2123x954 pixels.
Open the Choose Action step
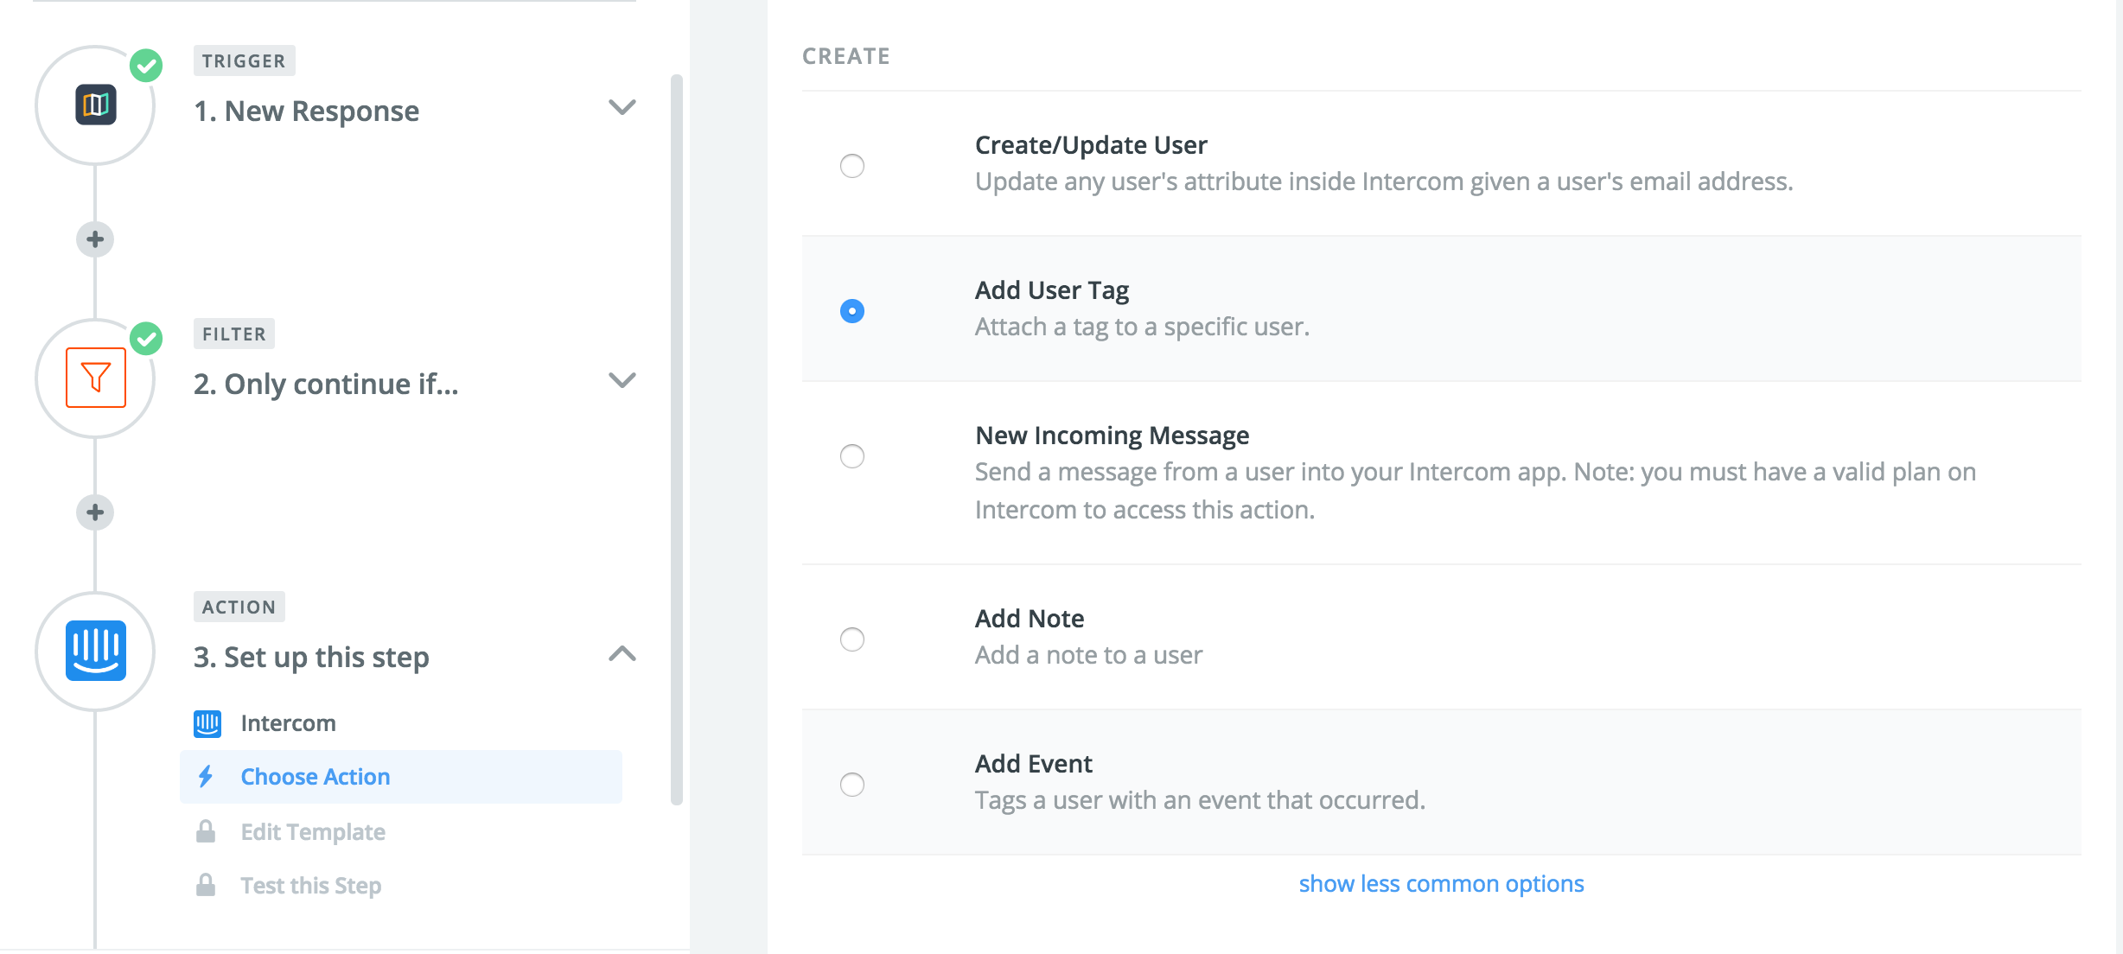pos(316,776)
